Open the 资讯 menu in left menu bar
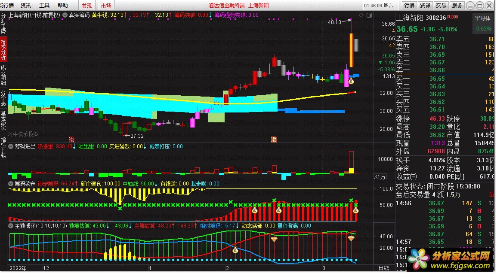 pyautogui.click(x=26, y=6)
